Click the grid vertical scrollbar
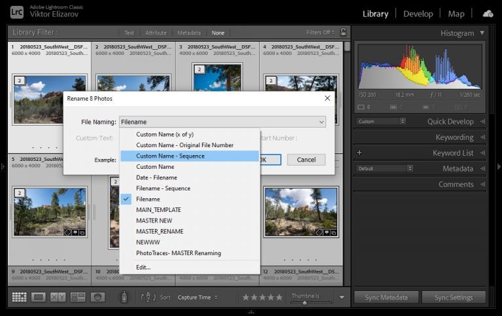Image resolution: width=502 pixels, height=316 pixels. 346,47
